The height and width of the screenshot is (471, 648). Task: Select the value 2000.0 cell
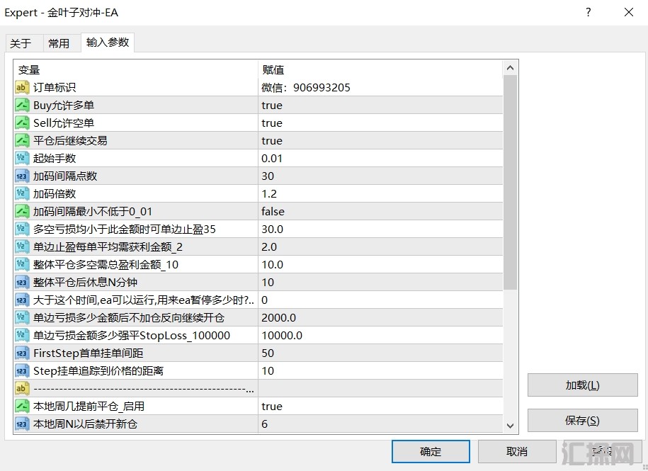pos(380,318)
